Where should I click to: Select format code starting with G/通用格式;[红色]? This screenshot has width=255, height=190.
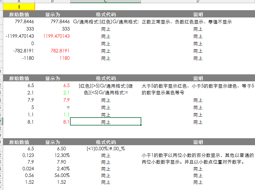pyautogui.click(x=106, y=22)
